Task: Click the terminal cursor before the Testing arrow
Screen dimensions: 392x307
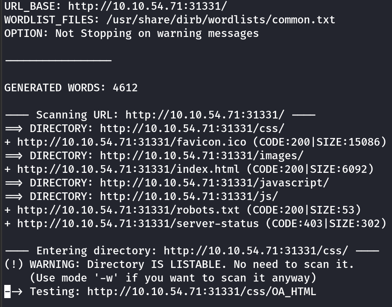Action: click(x=7, y=292)
